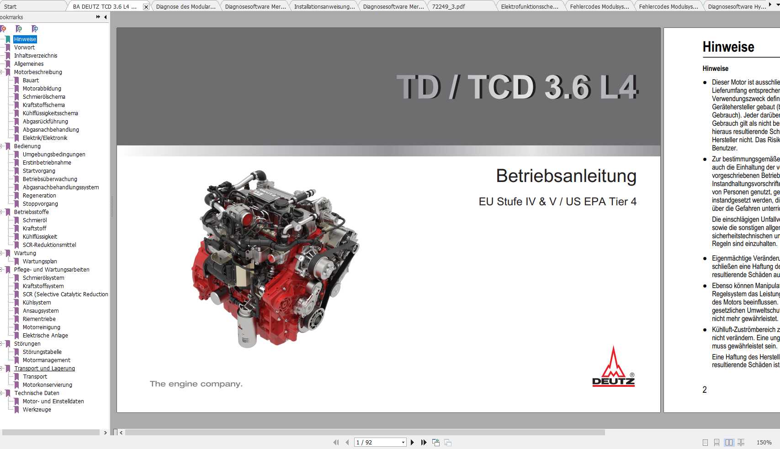Click the bookmark icon beside Regeneration
The image size is (780, 449).
tap(16, 196)
